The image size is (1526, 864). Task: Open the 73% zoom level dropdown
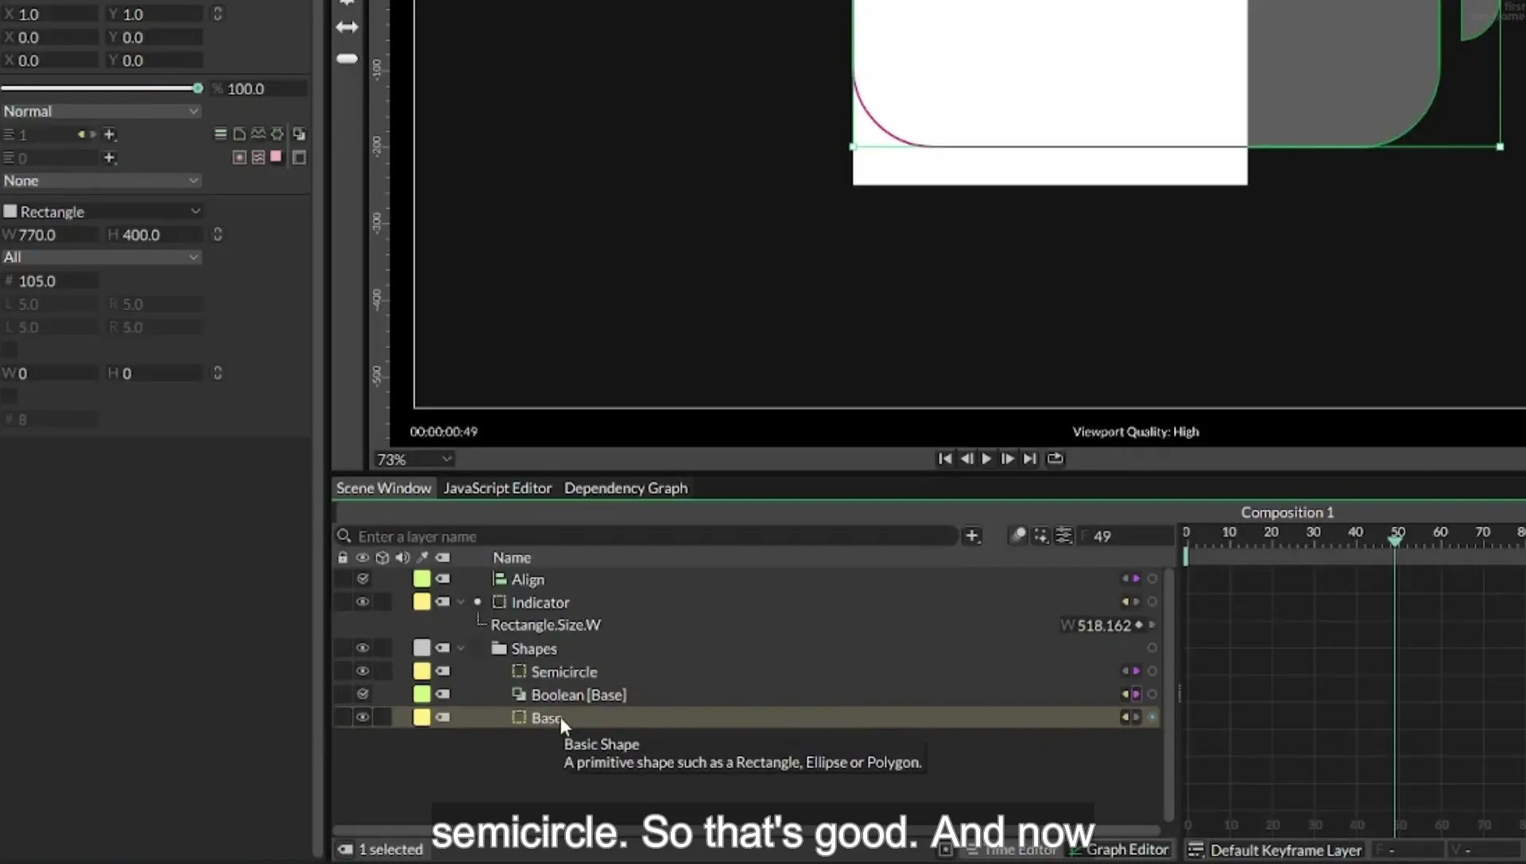(x=413, y=460)
